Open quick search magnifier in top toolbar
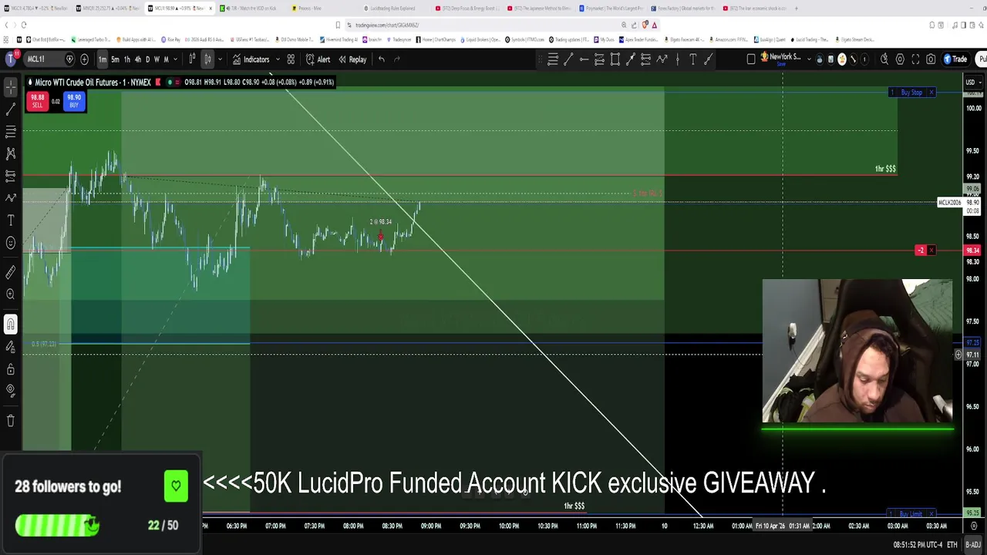 [x=884, y=59]
